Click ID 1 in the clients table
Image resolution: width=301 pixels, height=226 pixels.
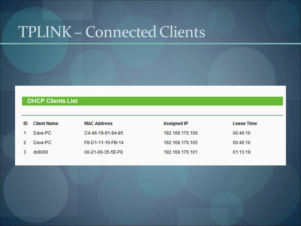[25, 133]
